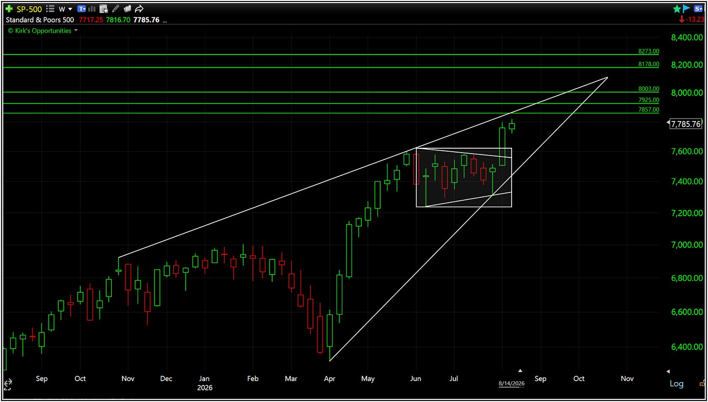This screenshot has width=708, height=402.
Task: Click the 8/14/2026 date label
Action: [x=512, y=384]
